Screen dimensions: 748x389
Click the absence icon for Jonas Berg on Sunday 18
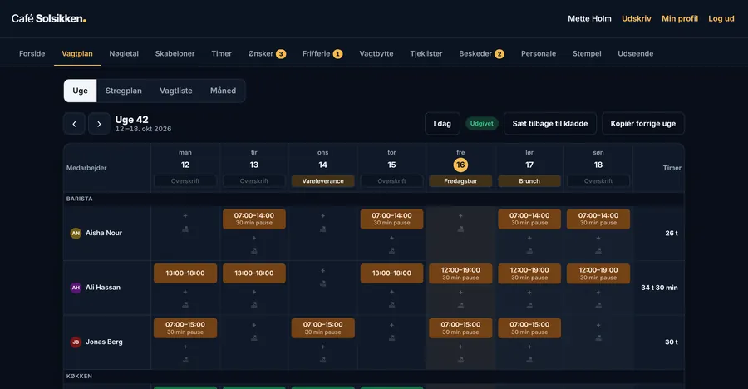[598, 338]
